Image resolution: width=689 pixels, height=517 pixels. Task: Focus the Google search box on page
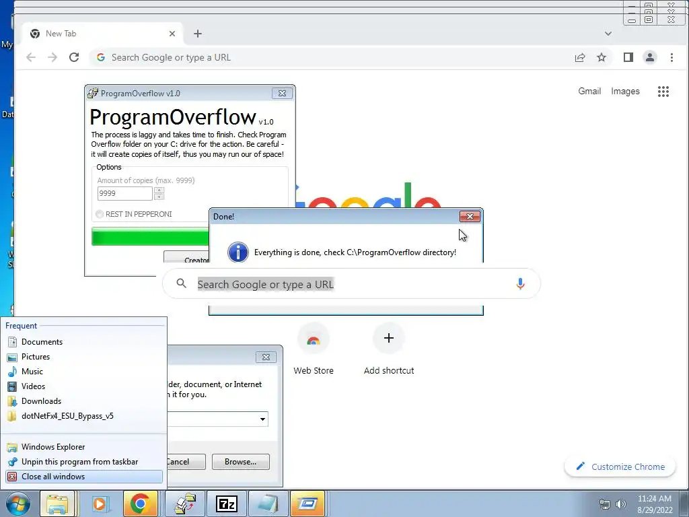click(351, 283)
